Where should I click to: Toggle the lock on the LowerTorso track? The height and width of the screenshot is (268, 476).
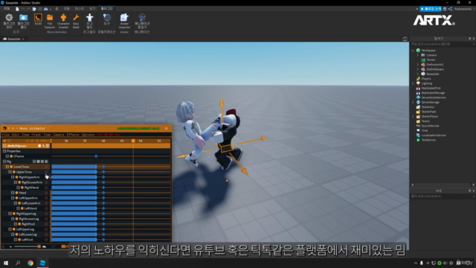pyautogui.click(x=46, y=167)
